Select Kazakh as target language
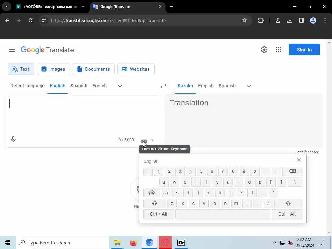Screen dimensions: 332x249 (185, 86)
